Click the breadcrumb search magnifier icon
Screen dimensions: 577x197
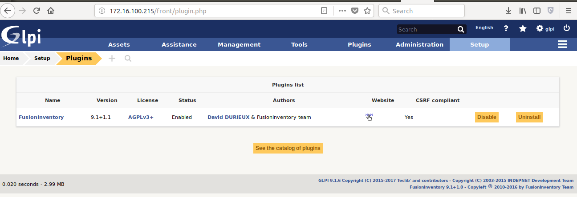coord(128,58)
